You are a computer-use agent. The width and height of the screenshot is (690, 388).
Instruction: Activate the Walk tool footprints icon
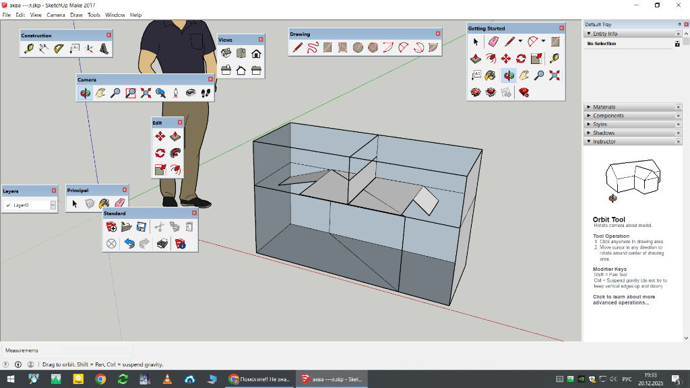coord(206,93)
